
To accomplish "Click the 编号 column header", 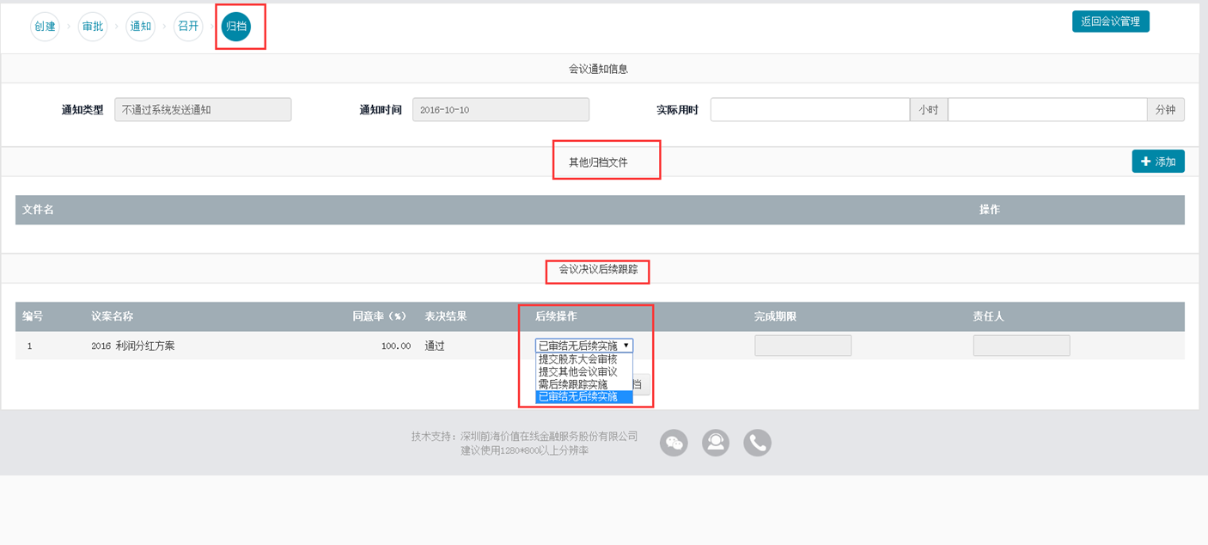I will pyautogui.click(x=33, y=316).
